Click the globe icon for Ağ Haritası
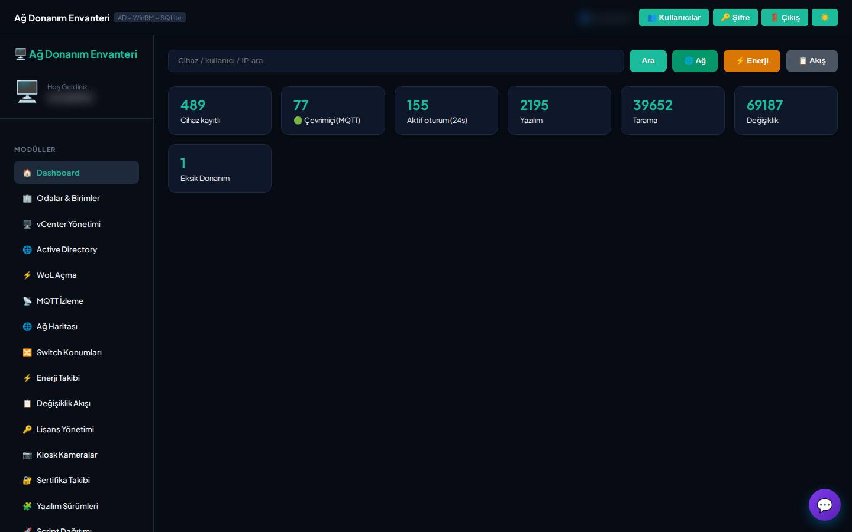Image resolution: width=852 pixels, height=532 pixels. click(x=27, y=327)
